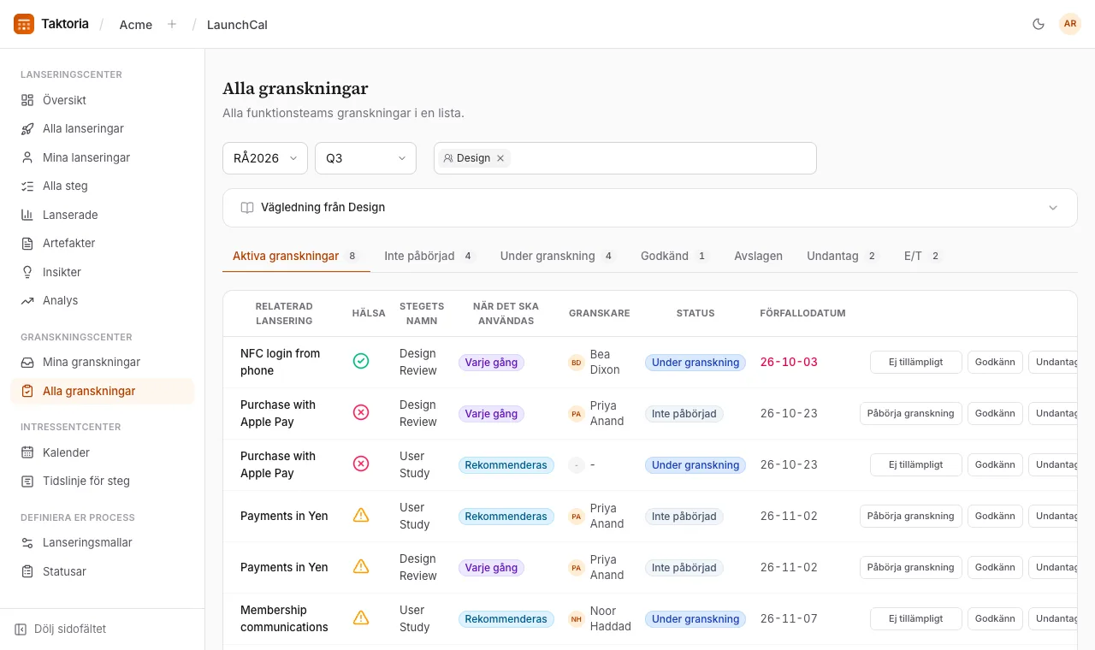1095x650 pixels.
Task: Click Ej tillämpligt for NFC login row
Action: (x=915, y=362)
